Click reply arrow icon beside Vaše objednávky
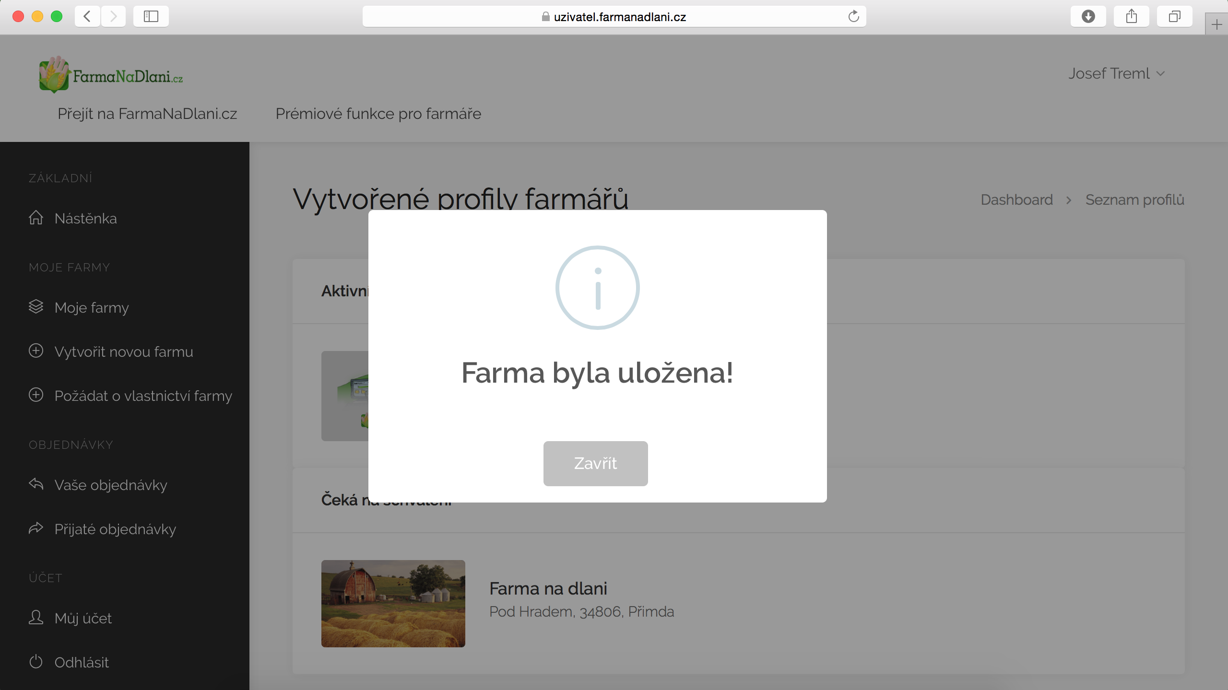The height and width of the screenshot is (690, 1228). (36, 484)
